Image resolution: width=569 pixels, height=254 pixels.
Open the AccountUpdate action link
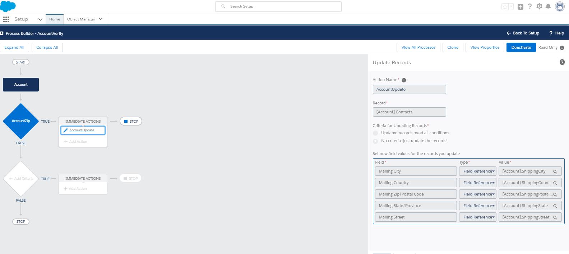tap(82, 130)
